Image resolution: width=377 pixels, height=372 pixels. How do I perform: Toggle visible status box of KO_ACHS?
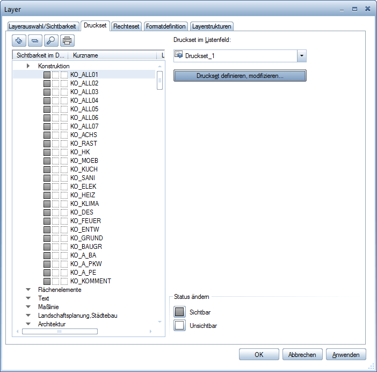coord(47,135)
